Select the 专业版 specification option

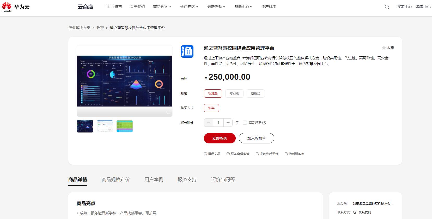pyautogui.click(x=234, y=94)
